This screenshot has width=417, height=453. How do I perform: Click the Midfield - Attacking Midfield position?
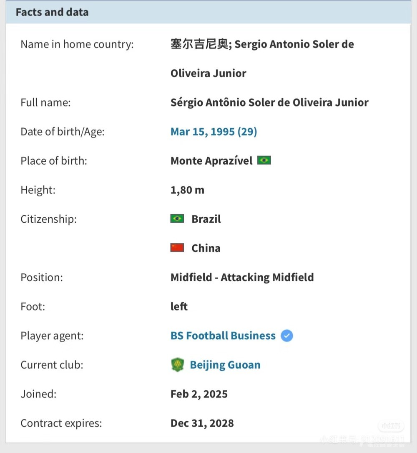(x=242, y=277)
